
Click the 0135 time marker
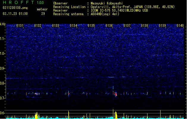click(x=91, y=26)
